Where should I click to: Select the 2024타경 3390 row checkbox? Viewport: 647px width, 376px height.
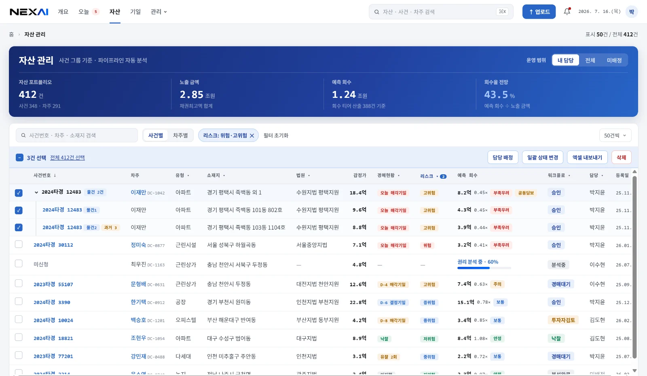(19, 301)
